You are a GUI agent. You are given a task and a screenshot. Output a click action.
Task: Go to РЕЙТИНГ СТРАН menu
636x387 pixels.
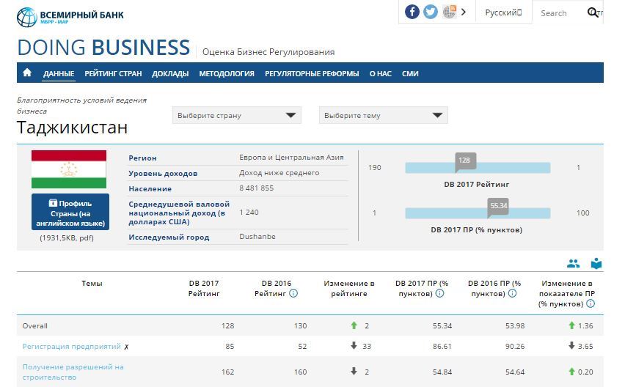pyautogui.click(x=113, y=73)
